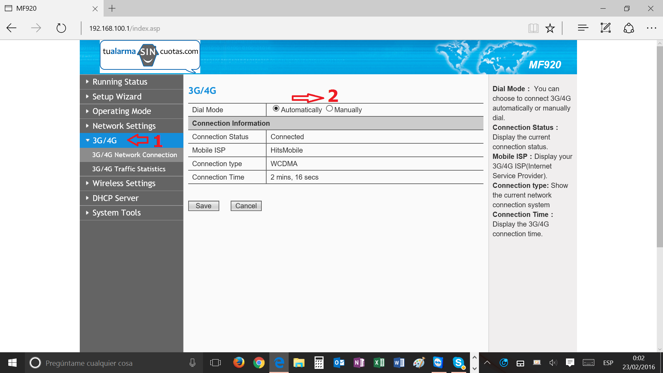Open 3G/4G Traffic Statistics page

coord(128,169)
